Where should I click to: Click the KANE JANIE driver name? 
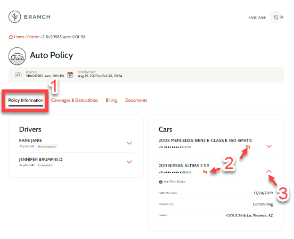[x=30, y=141]
